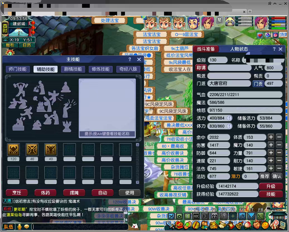Click the 自动 button
Screen dimensions: 289x232
pos(103,193)
